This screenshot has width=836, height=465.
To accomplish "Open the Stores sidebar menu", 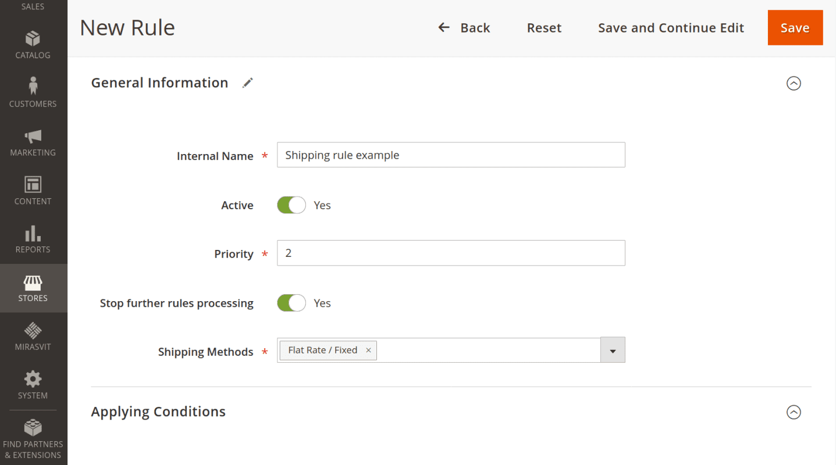I will pyautogui.click(x=33, y=288).
